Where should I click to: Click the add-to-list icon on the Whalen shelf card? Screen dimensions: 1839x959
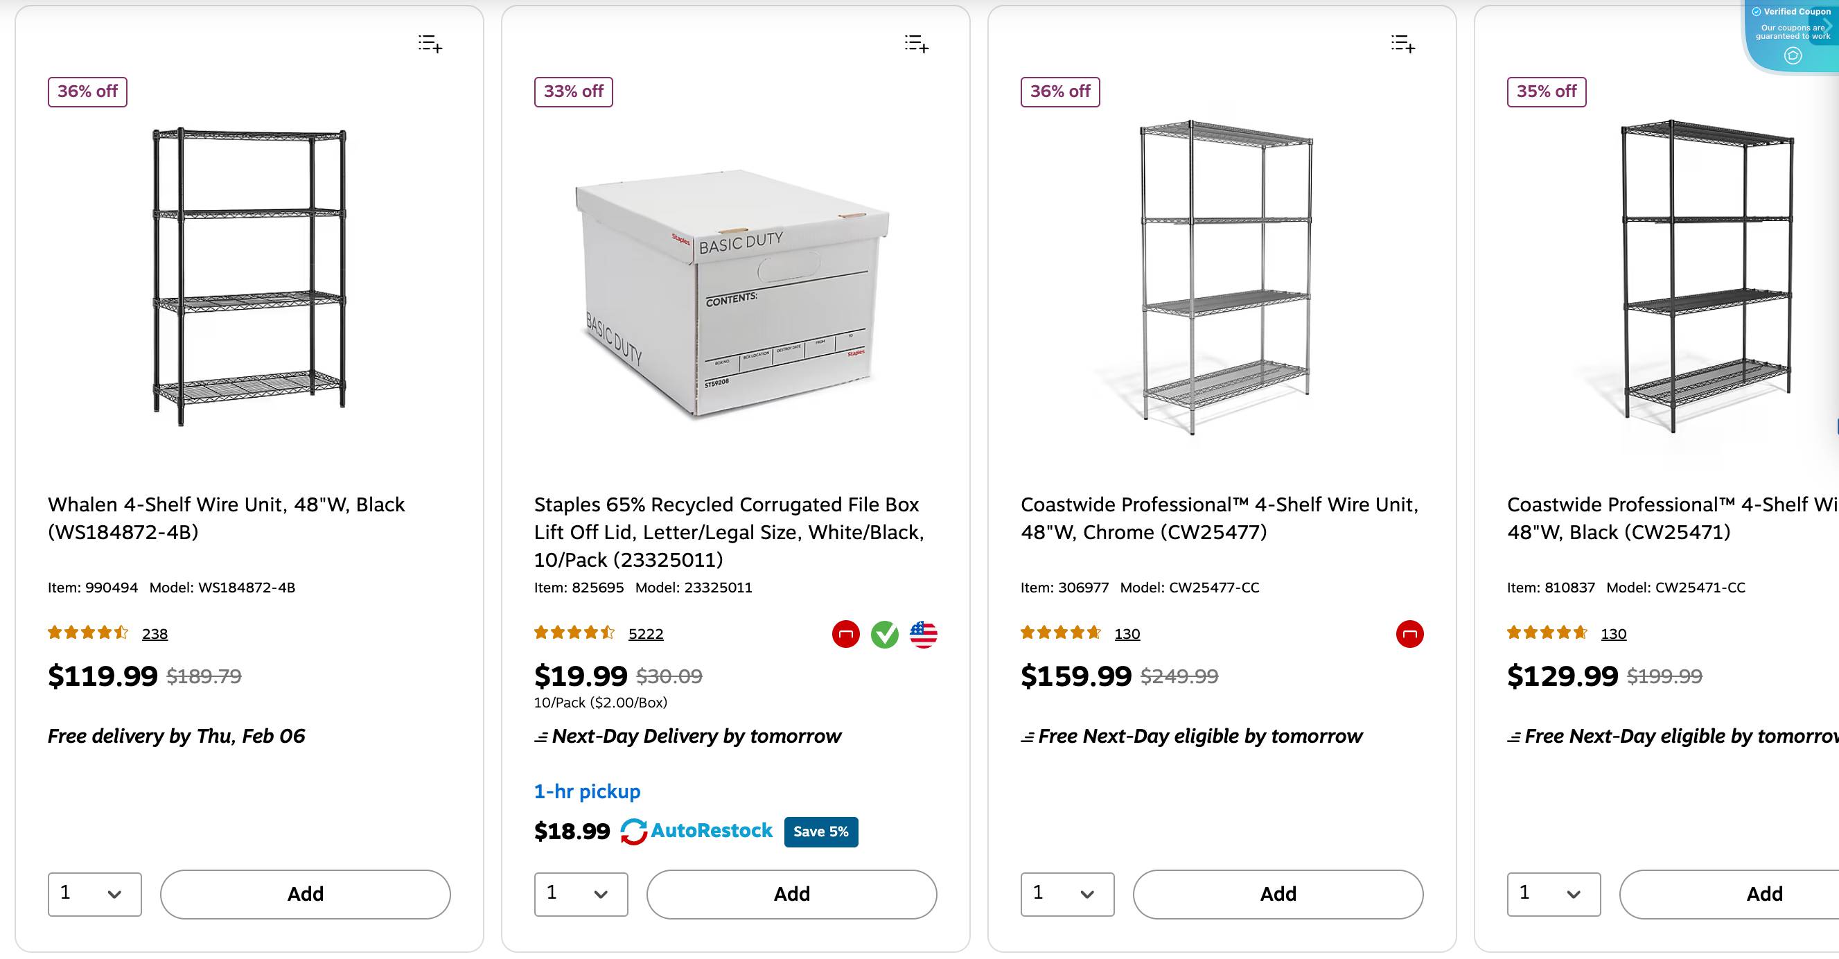pos(428,45)
